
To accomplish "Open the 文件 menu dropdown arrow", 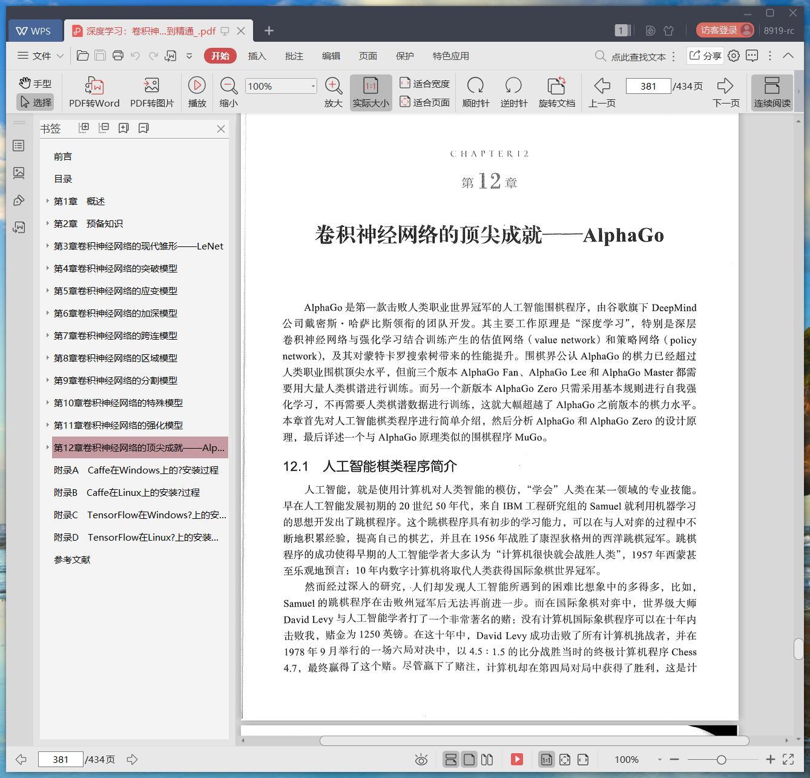I will tap(60, 56).
